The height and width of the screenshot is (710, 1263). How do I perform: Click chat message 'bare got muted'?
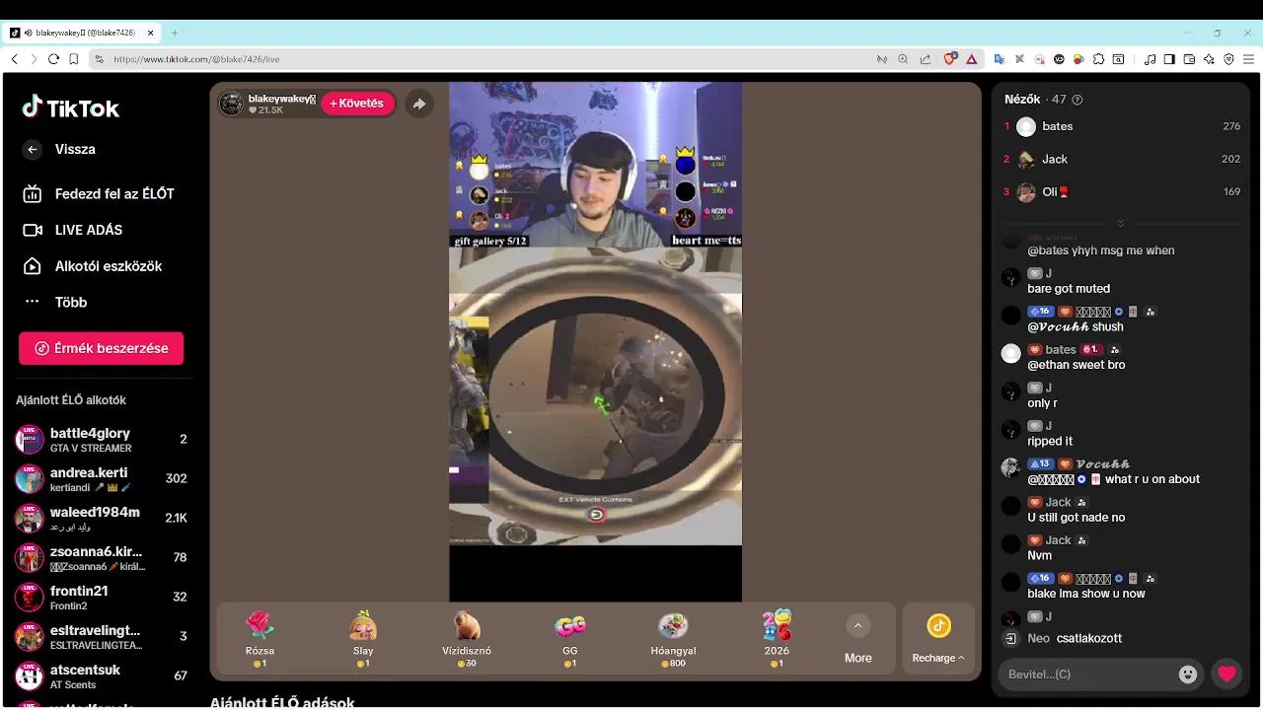point(1069,289)
